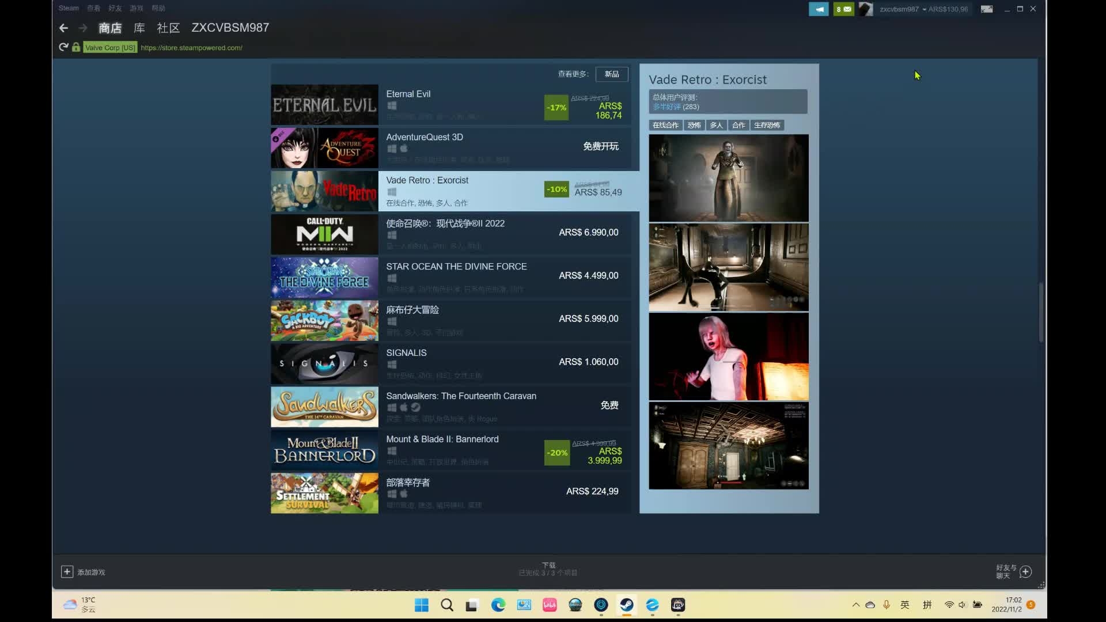Open the 查看 menu
Screen dimensions: 1106x622
[x=93, y=8]
